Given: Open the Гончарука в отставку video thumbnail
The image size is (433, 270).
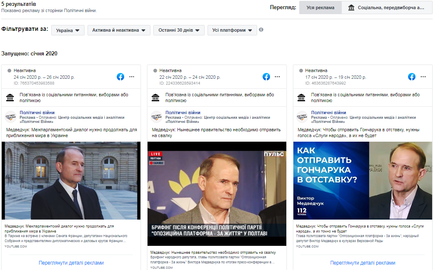Looking at the screenshot, I should (363, 180).
